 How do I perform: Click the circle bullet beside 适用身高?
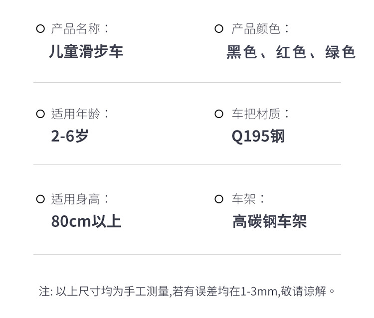coord(40,199)
